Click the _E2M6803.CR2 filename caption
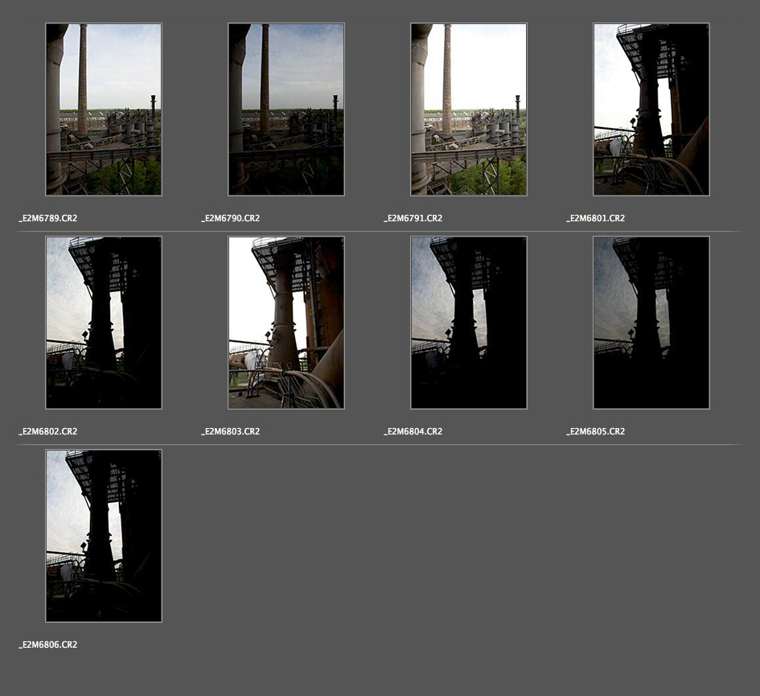Viewport: 760px width, 696px height. pyautogui.click(x=231, y=432)
